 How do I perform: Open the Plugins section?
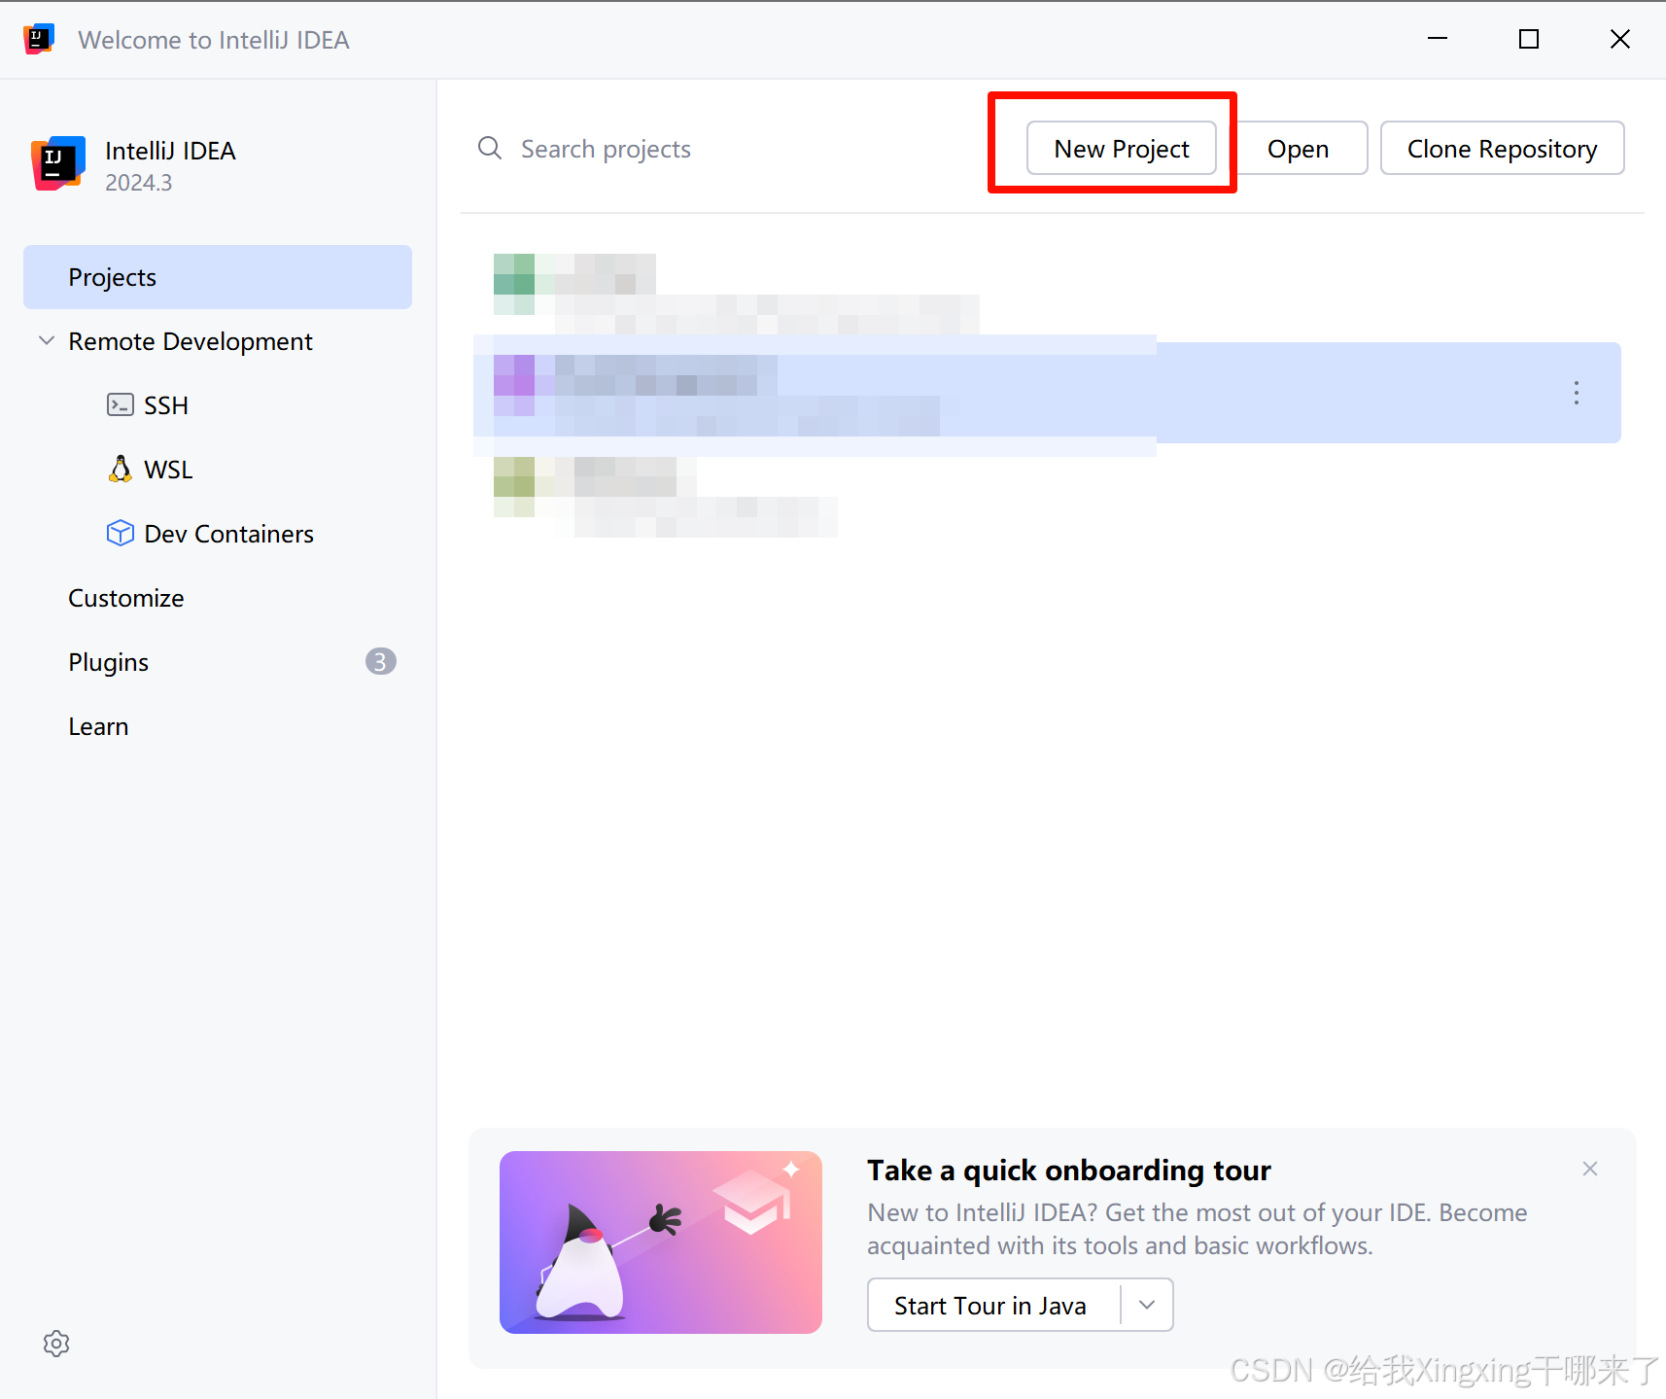109,662
